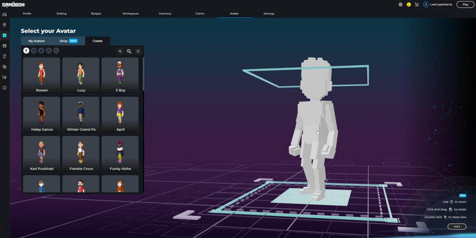The height and width of the screenshot is (238, 476).
Task: Choose the Winter Grand Pa avatar
Action: (x=81, y=115)
